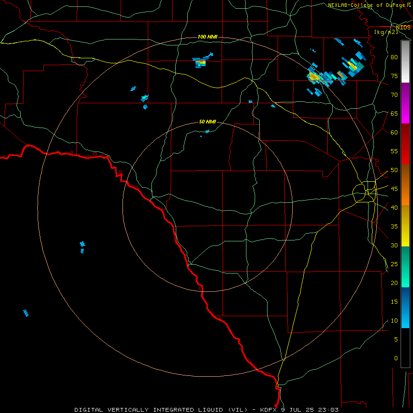Click the orange-brown segment of color bar
Screen dimensions: 413x413
pos(405,185)
